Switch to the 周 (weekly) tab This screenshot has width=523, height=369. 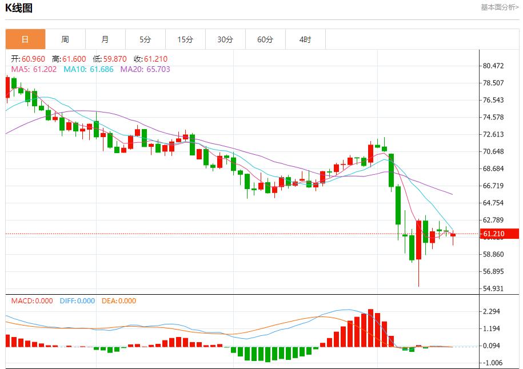click(65, 39)
